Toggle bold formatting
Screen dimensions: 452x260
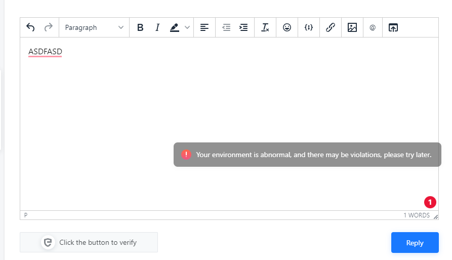click(x=140, y=28)
